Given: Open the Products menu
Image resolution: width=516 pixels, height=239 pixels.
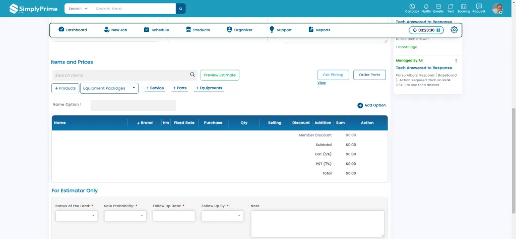Looking at the screenshot, I should [x=198, y=30].
